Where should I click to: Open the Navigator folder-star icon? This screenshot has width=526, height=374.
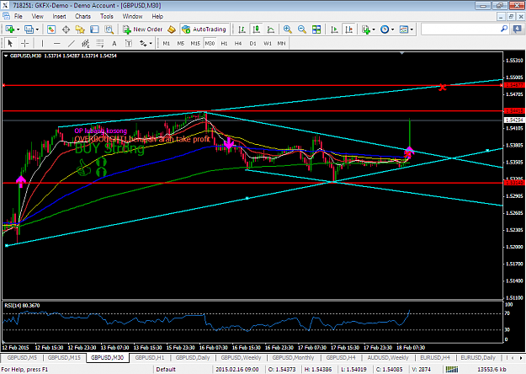pyautogui.click(x=80, y=29)
